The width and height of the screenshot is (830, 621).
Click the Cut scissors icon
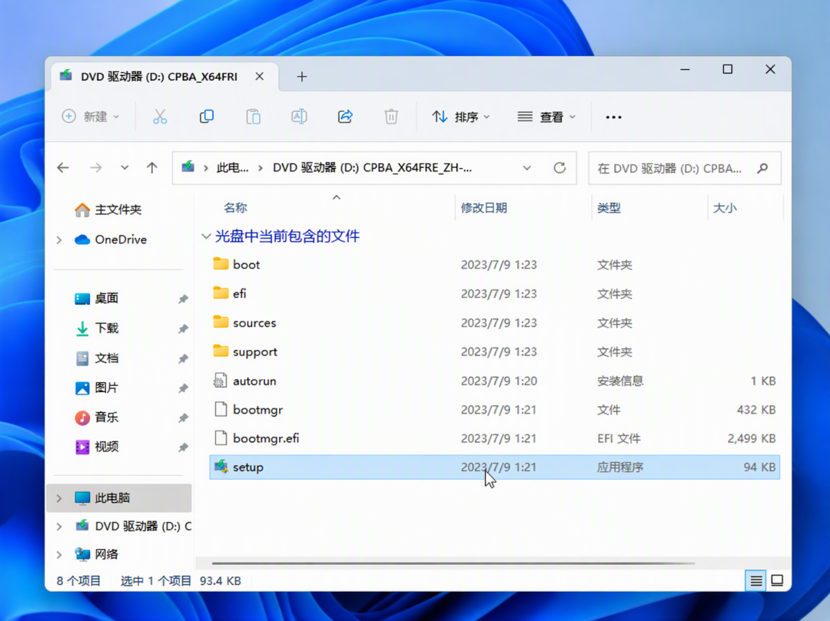point(160,116)
